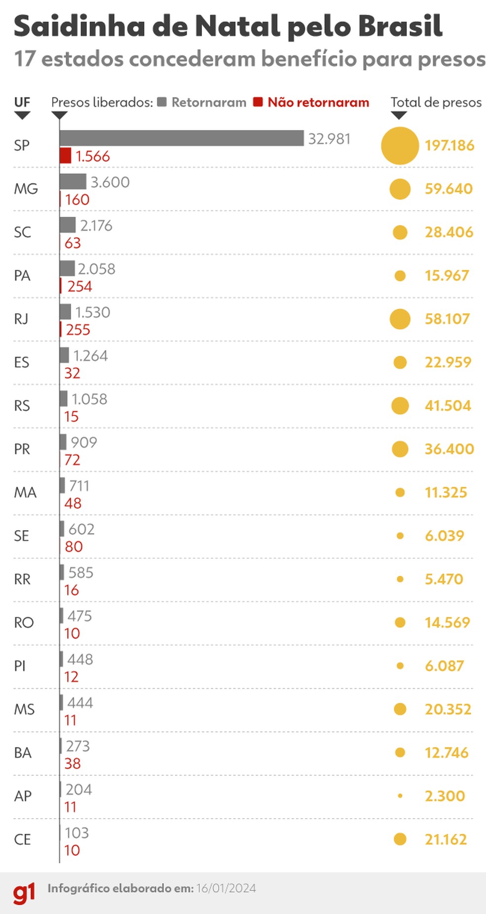Image resolution: width=486 pixels, height=914 pixels.
Task: Select the PA state label
Action: pos(22,276)
